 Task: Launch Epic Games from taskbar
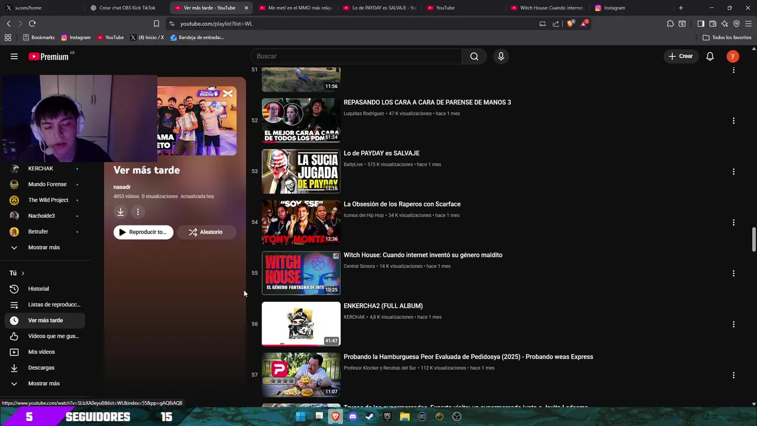pos(387,417)
